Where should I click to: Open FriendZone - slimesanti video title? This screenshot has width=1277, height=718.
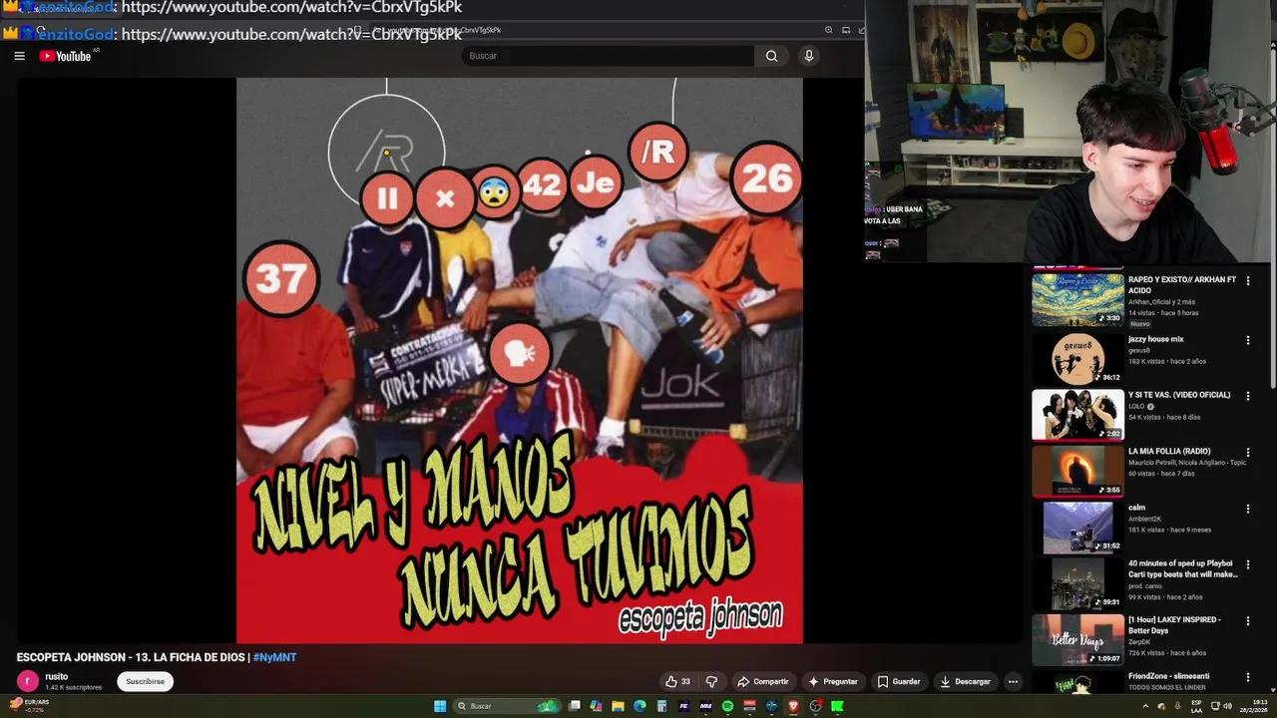[x=1168, y=675]
